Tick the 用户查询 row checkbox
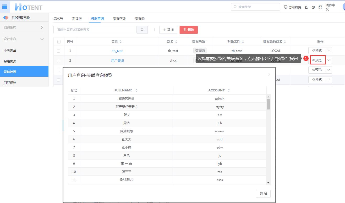The image size is (345, 203). click(58, 61)
